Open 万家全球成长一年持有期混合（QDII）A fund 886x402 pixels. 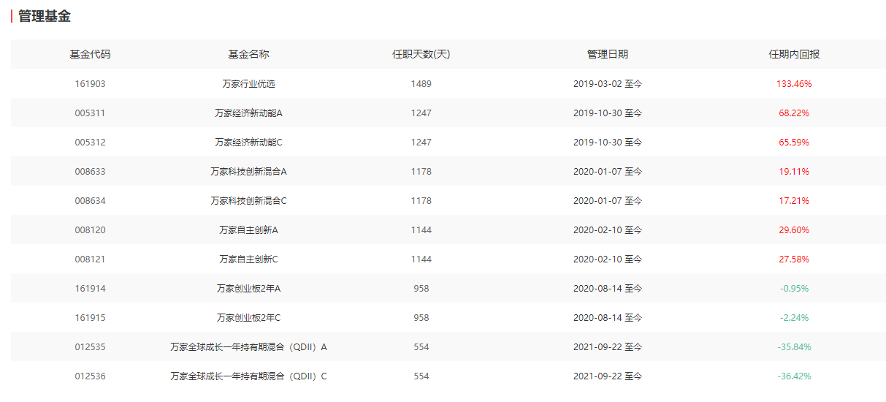click(248, 347)
